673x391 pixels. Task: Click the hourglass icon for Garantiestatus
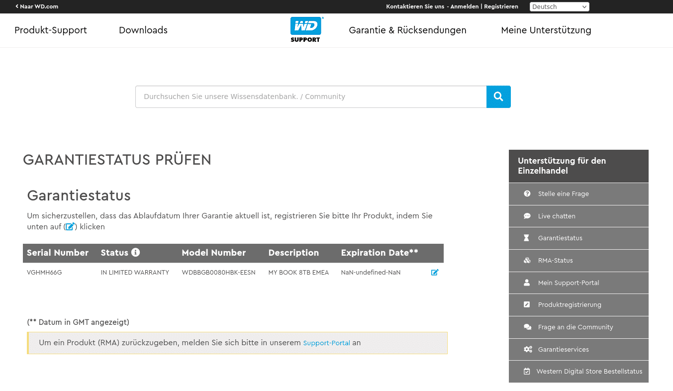(527, 238)
